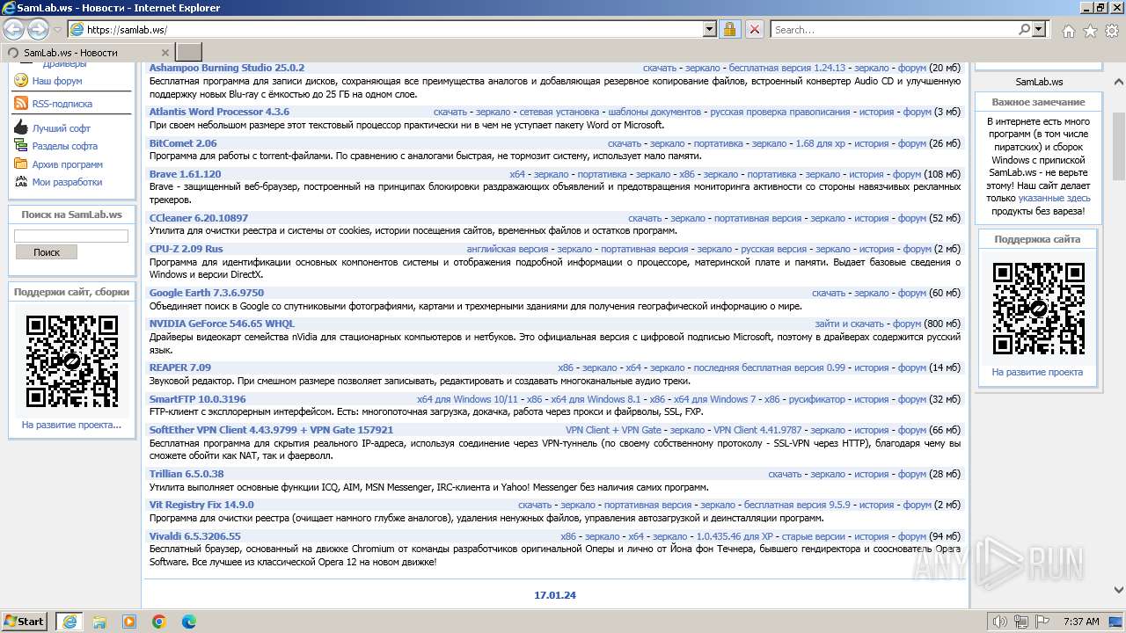Viewport: 1126px width, 633px height.
Task: Open the media player taskbar icon
Action: (x=128, y=622)
